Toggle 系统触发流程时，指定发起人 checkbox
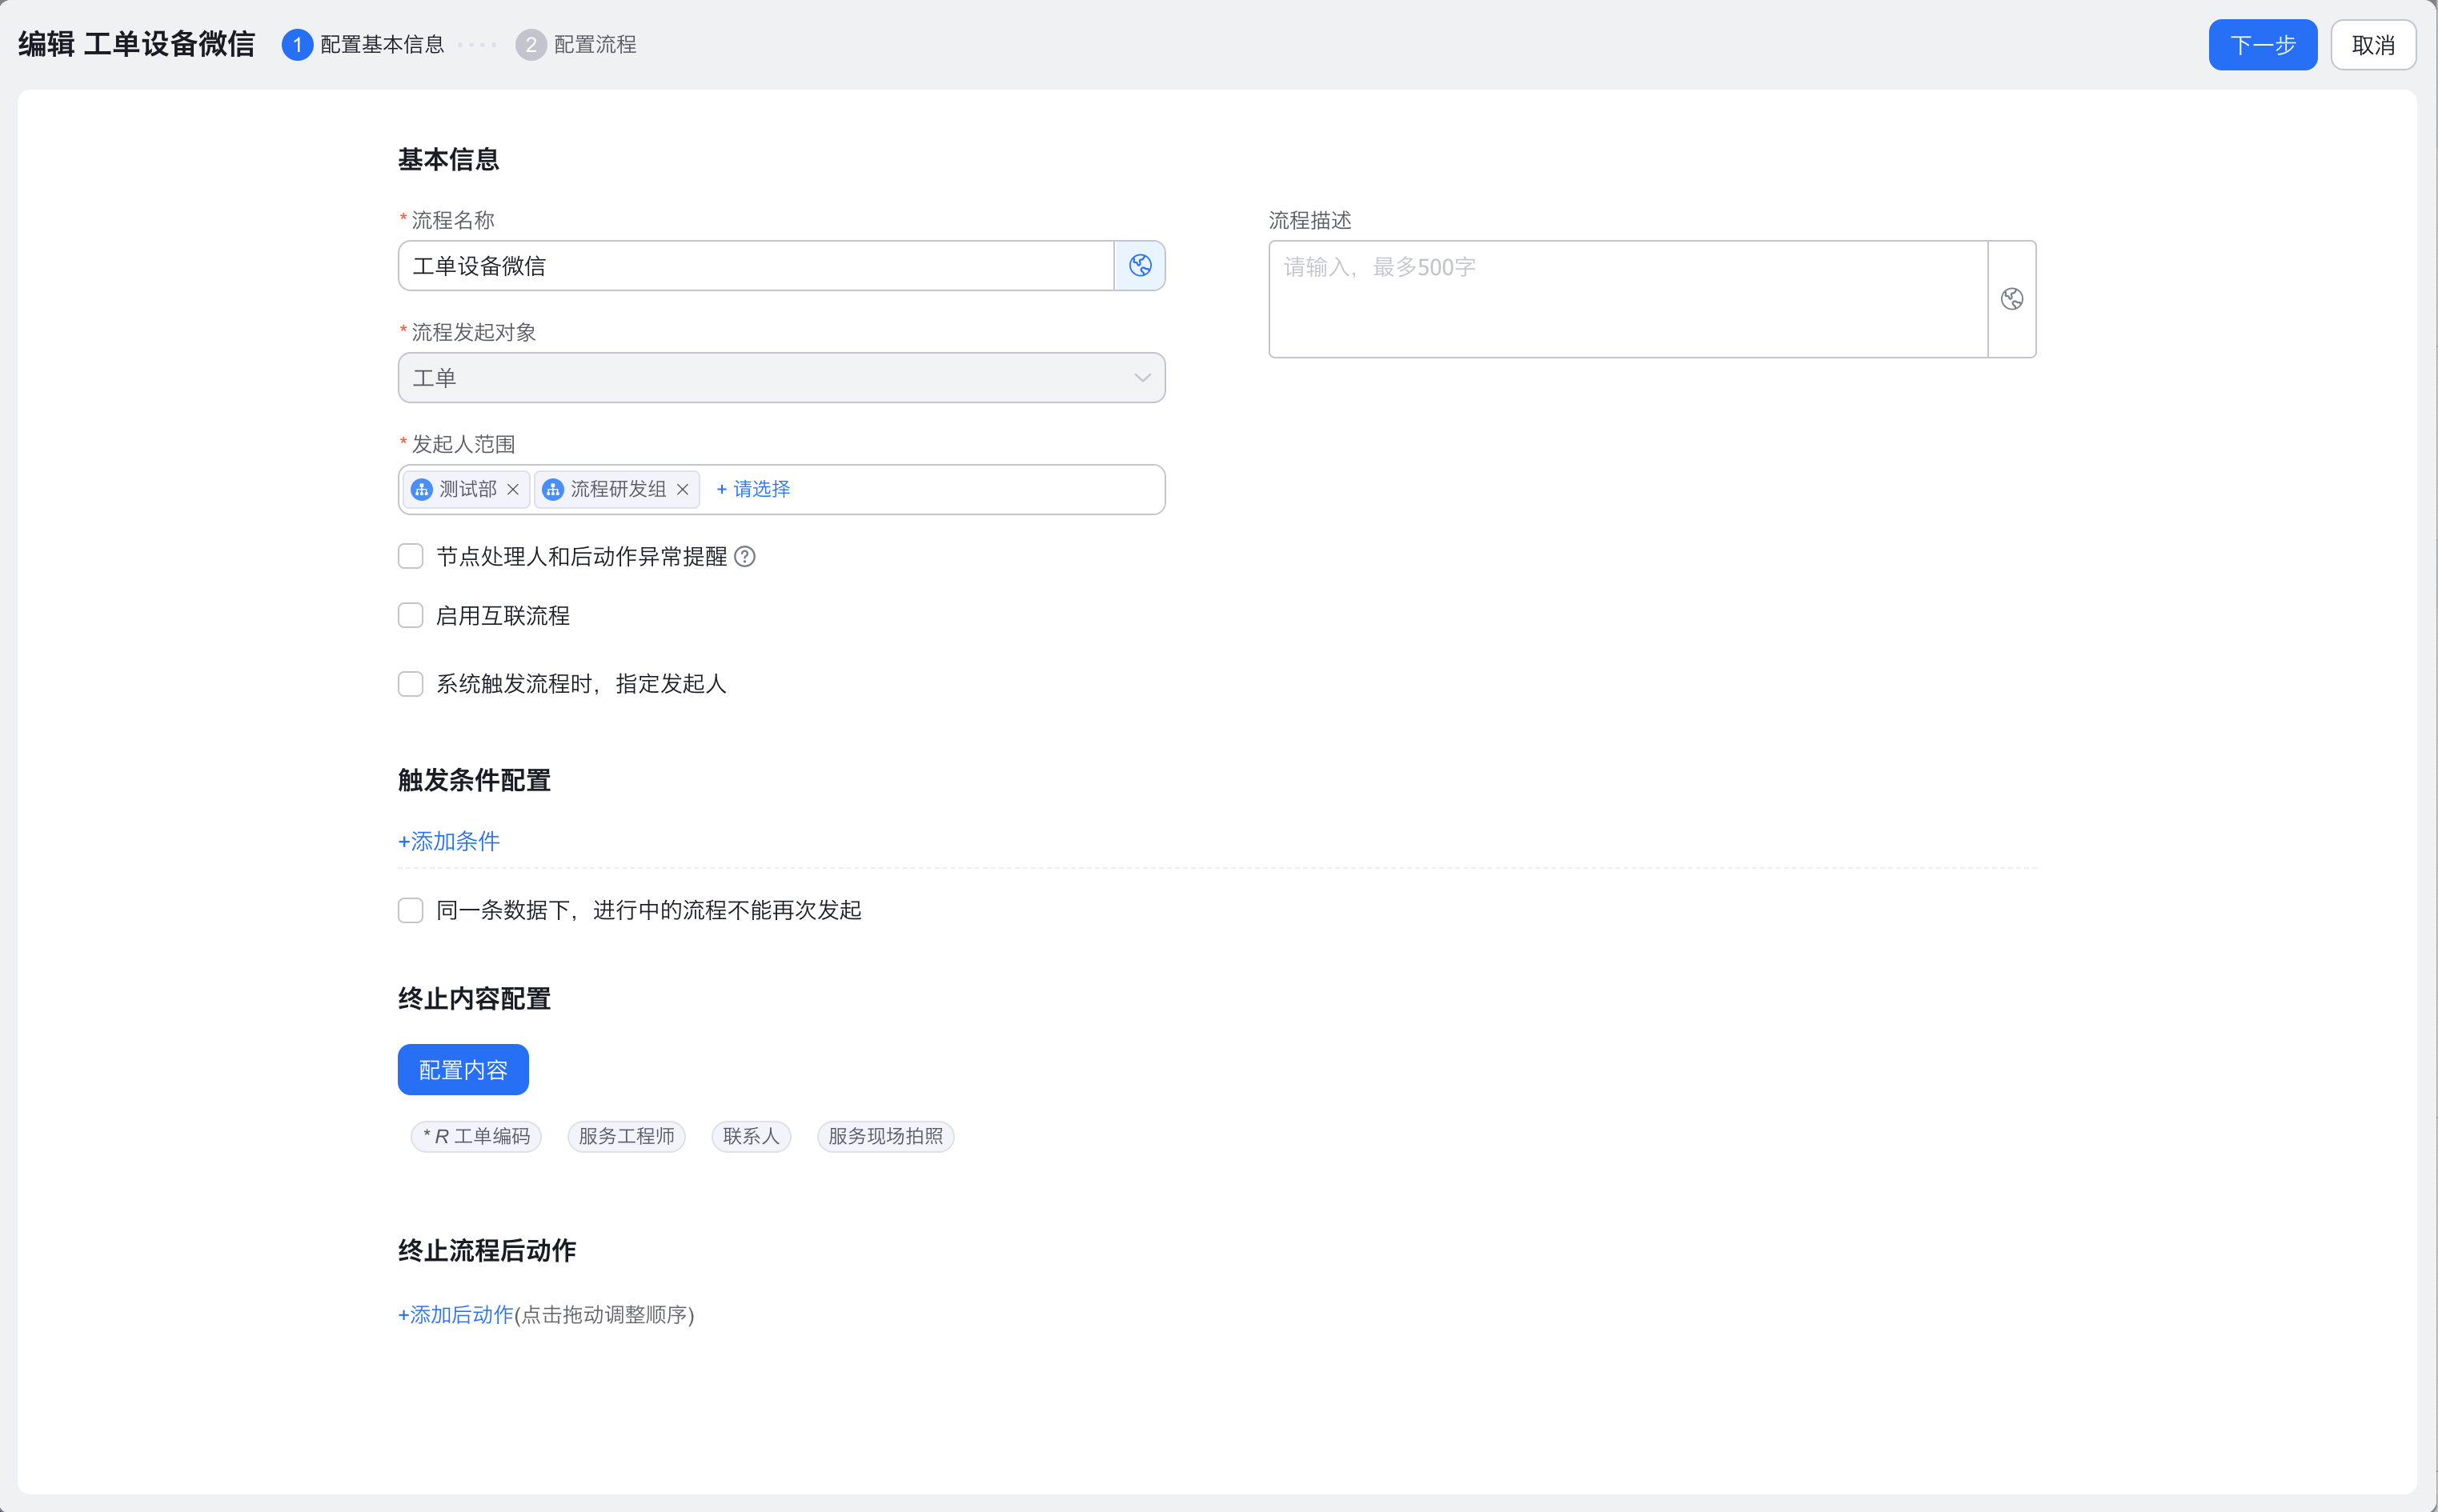The height and width of the screenshot is (1512, 2438). (410, 683)
